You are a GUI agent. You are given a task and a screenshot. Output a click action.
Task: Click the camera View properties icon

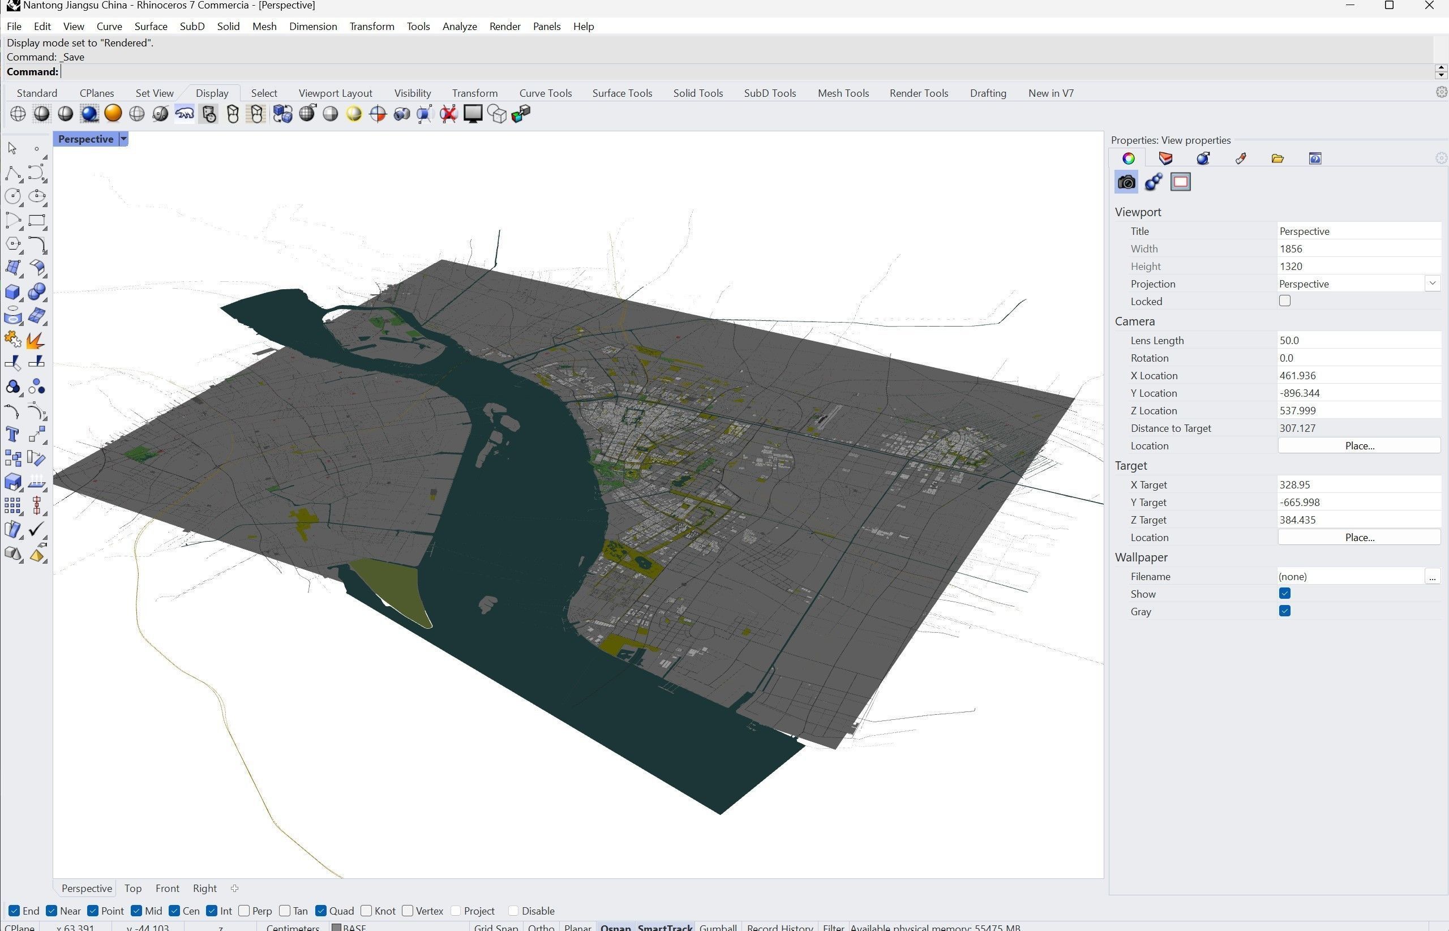(x=1126, y=182)
